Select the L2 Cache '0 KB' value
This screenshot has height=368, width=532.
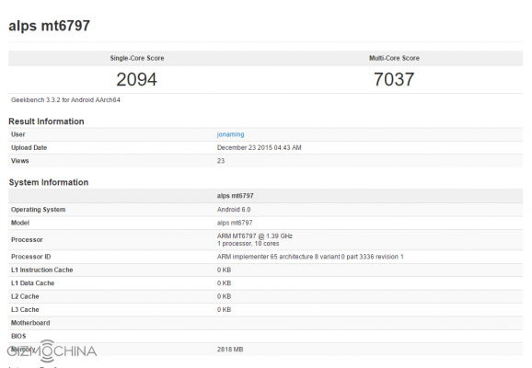click(x=224, y=296)
